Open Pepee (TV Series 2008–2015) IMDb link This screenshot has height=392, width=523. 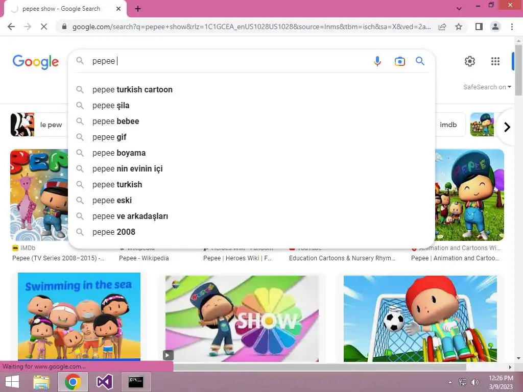(x=58, y=258)
